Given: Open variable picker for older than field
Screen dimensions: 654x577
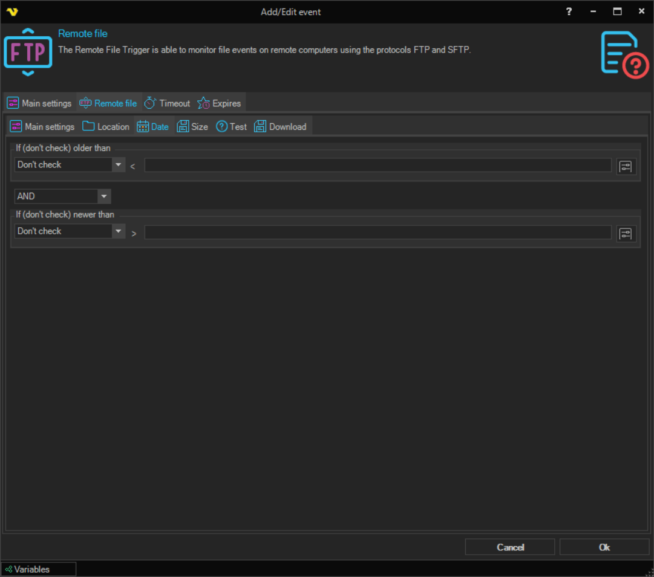Looking at the screenshot, I should [626, 166].
